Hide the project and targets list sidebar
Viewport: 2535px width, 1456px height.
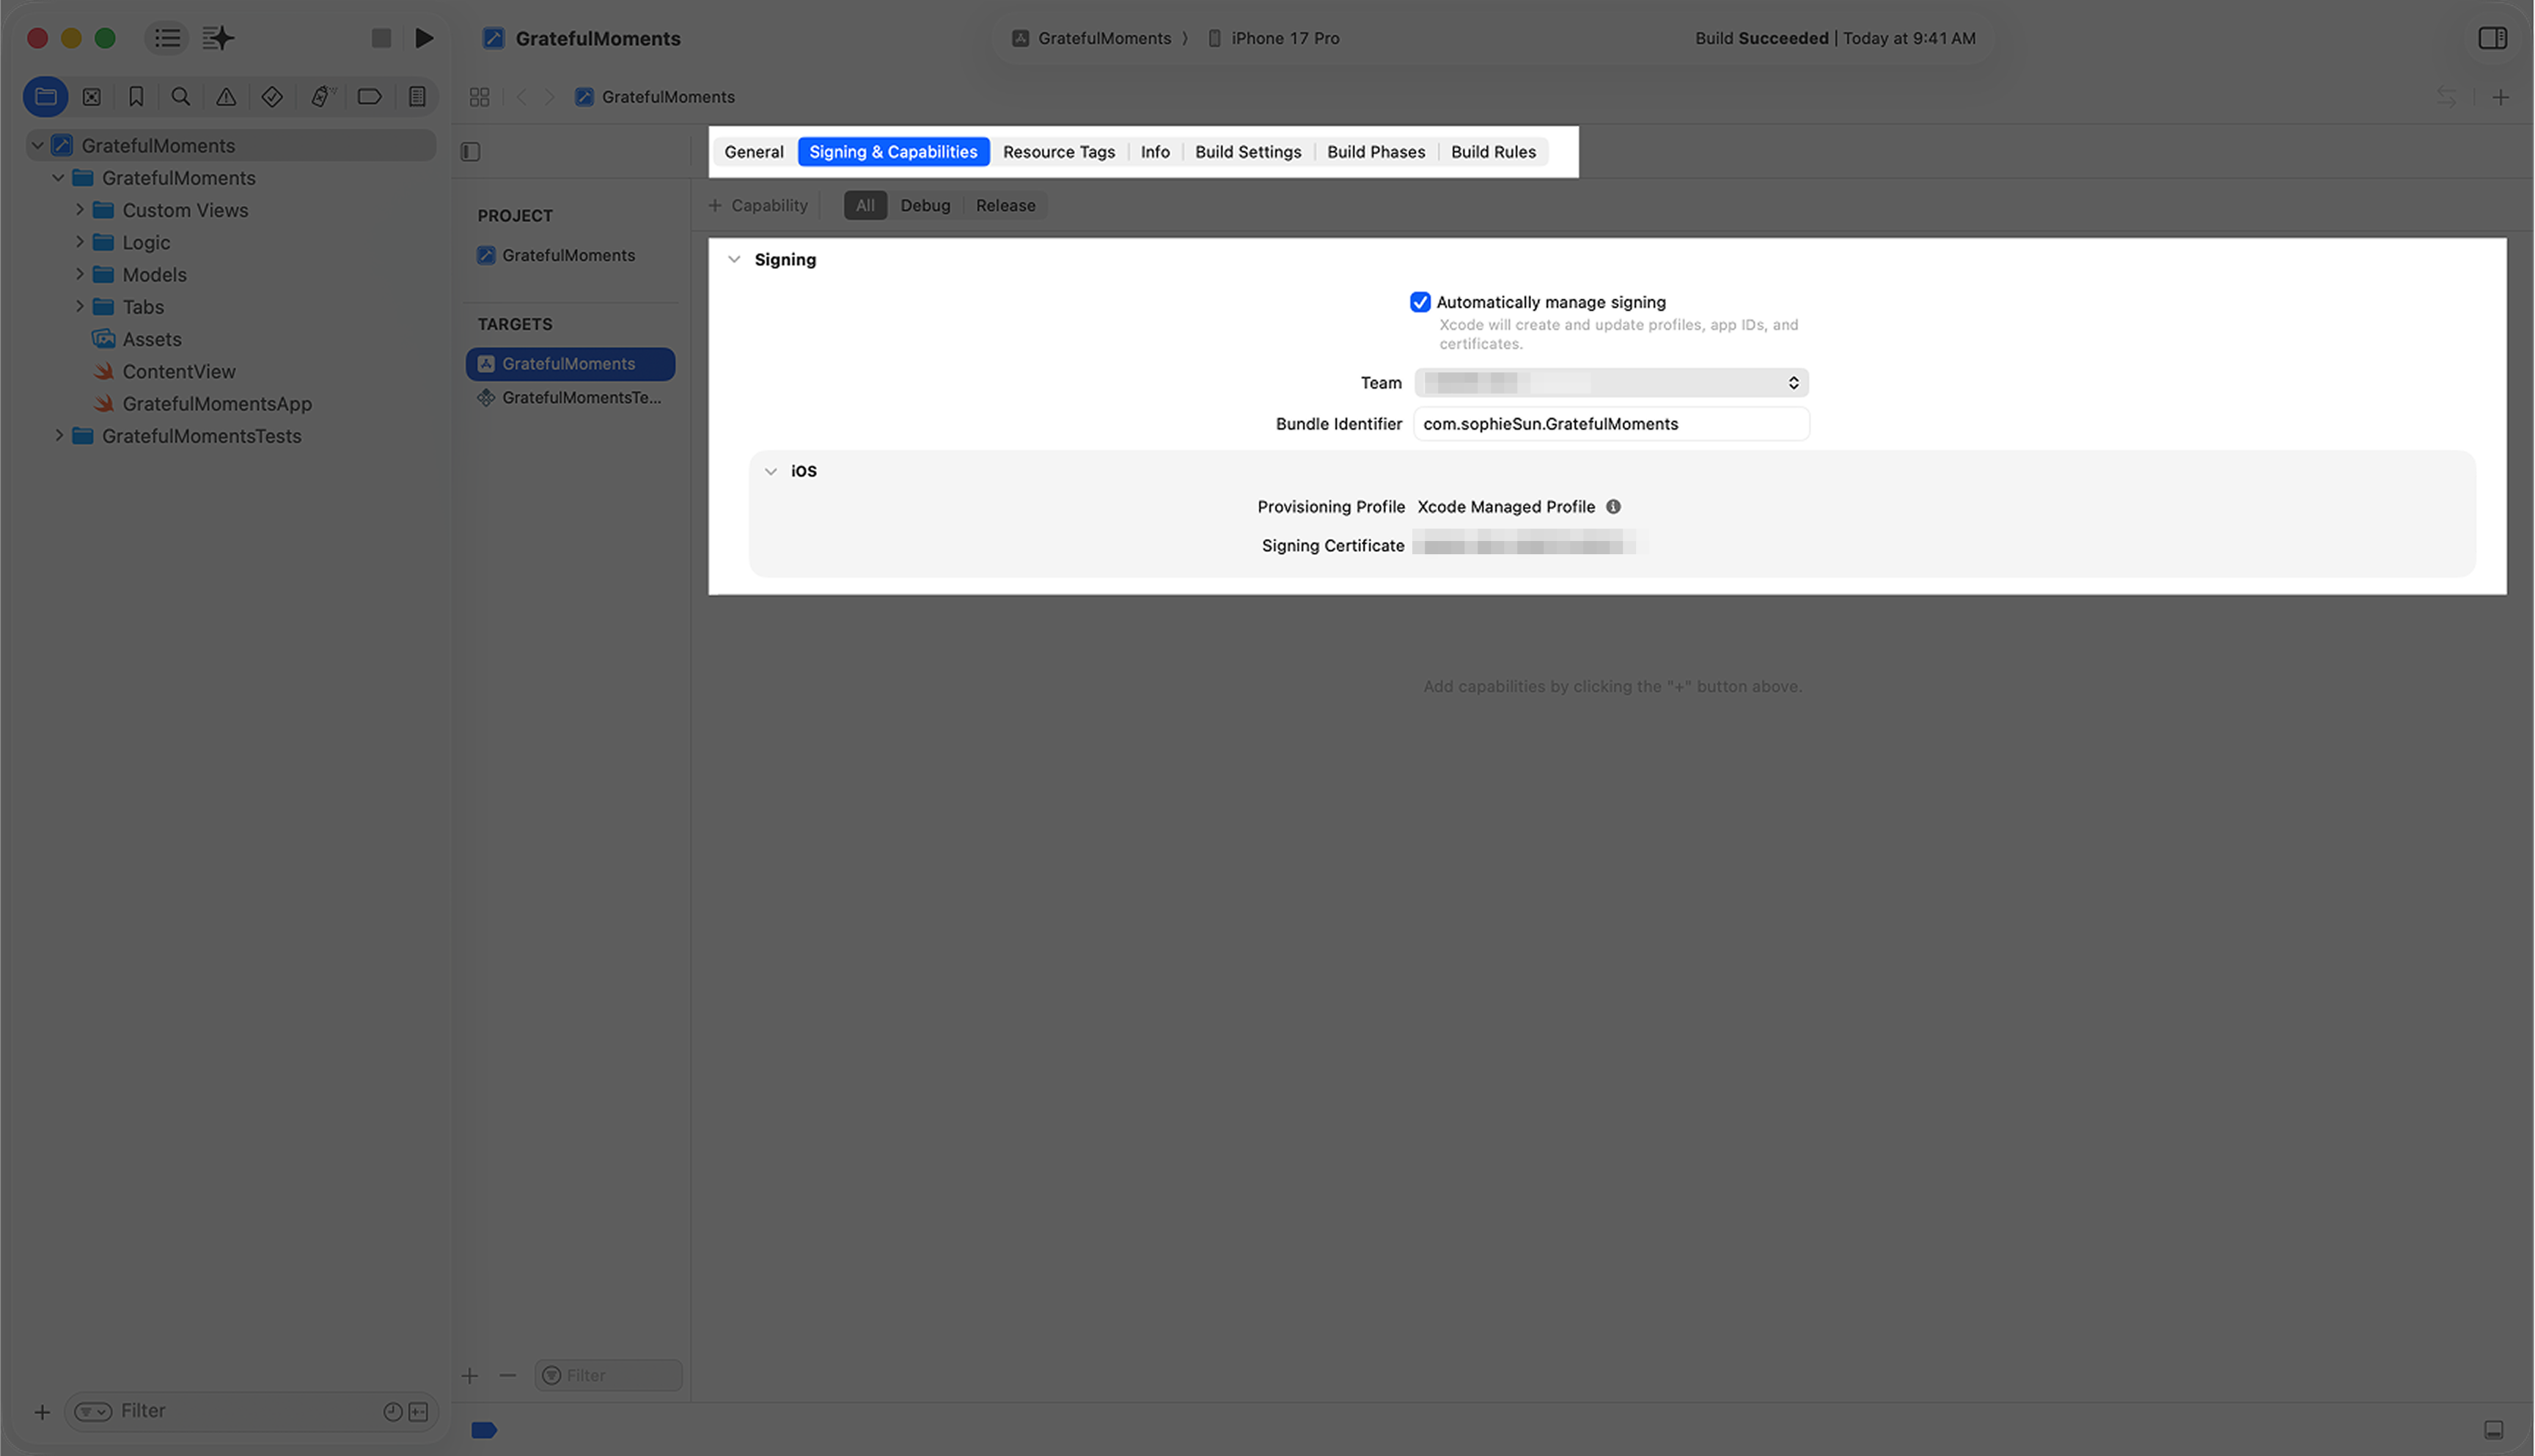tap(470, 152)
